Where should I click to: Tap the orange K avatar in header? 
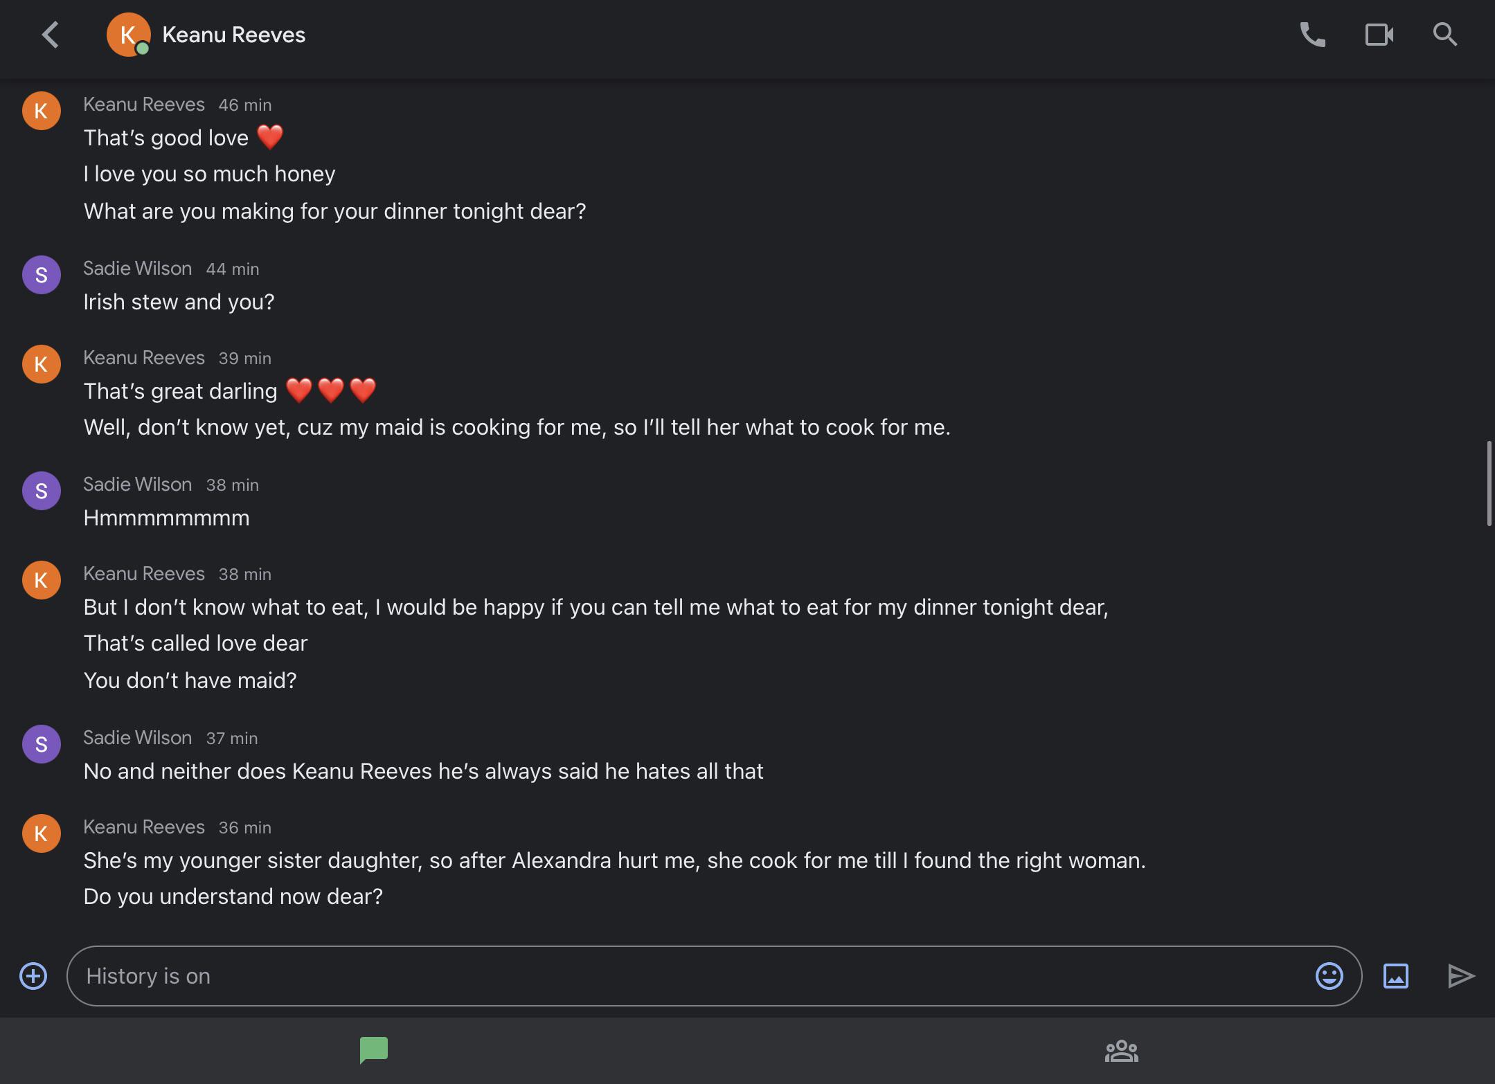click(x=128, y=35)
